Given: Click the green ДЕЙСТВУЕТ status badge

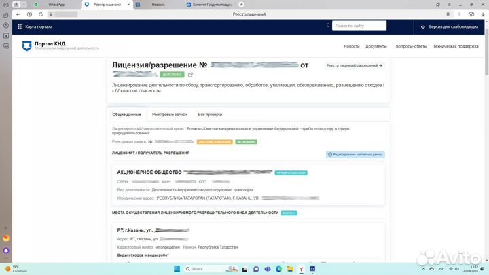Looking at the screenshot, I should 172,75.
